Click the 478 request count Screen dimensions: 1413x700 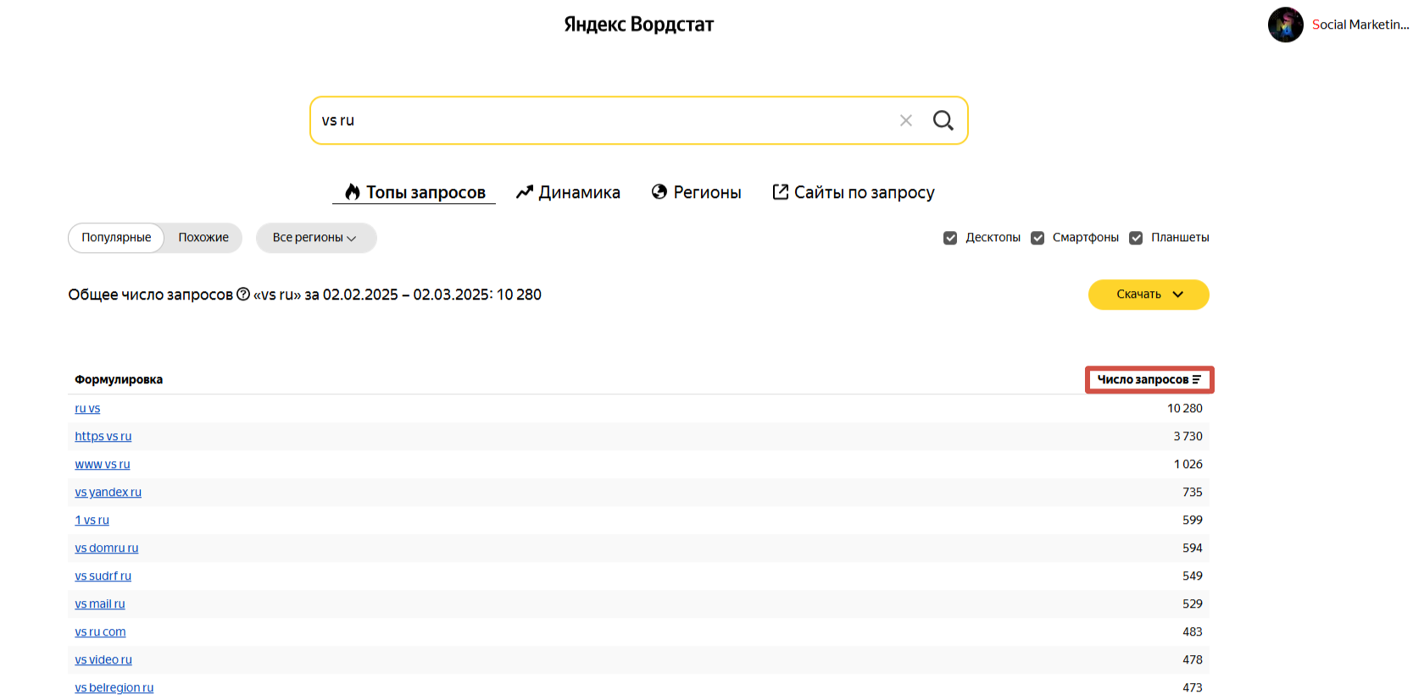pyautogui.click(x=1193, y=659)
